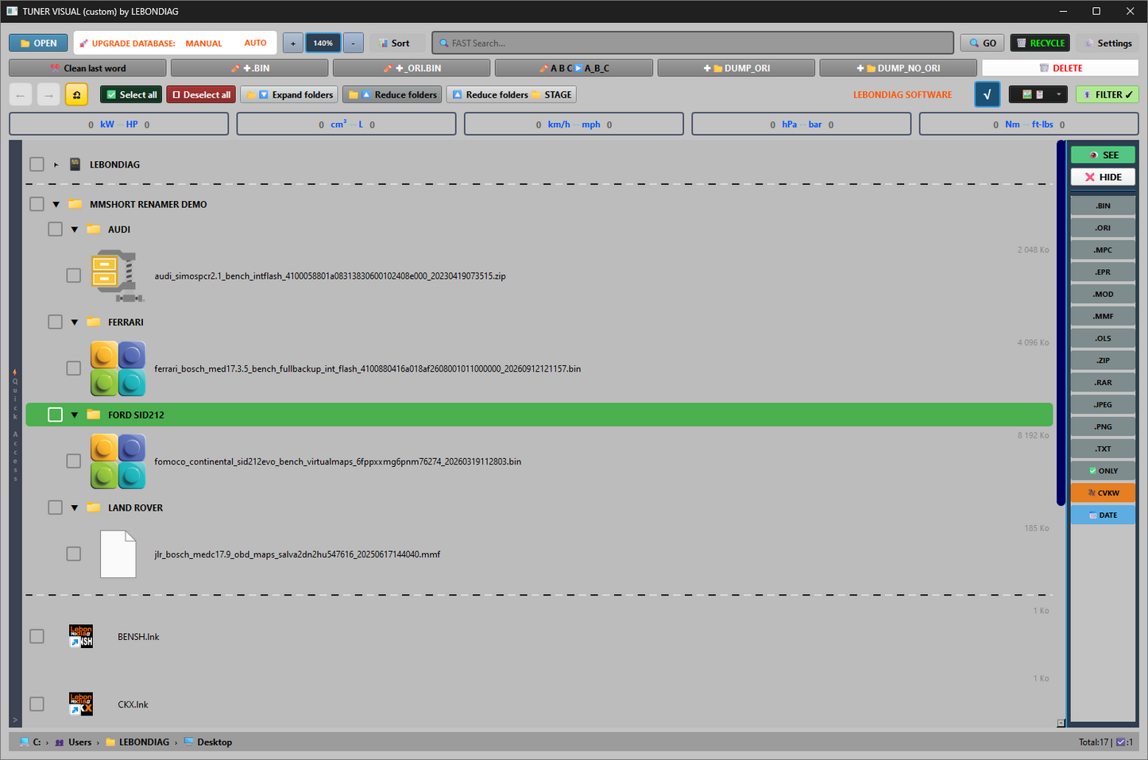Click Deselect all button

(x=201, y=95)
